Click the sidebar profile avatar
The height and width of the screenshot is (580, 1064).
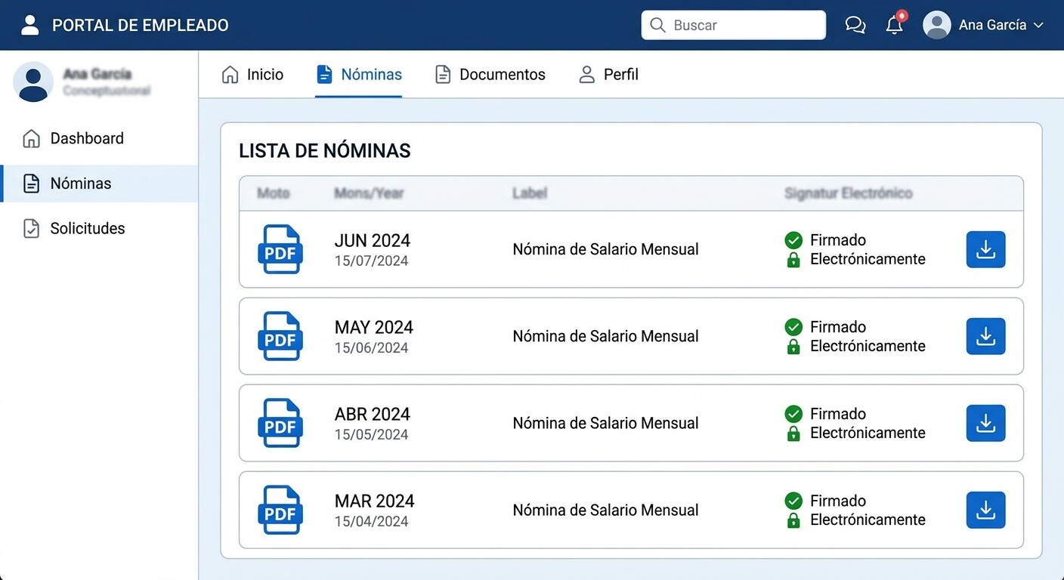click(33, 82)
